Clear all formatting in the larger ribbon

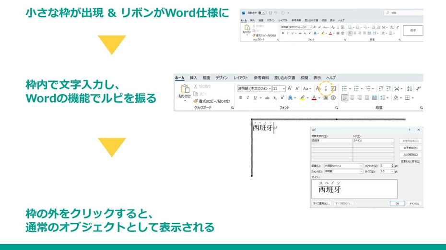[318, 88]
